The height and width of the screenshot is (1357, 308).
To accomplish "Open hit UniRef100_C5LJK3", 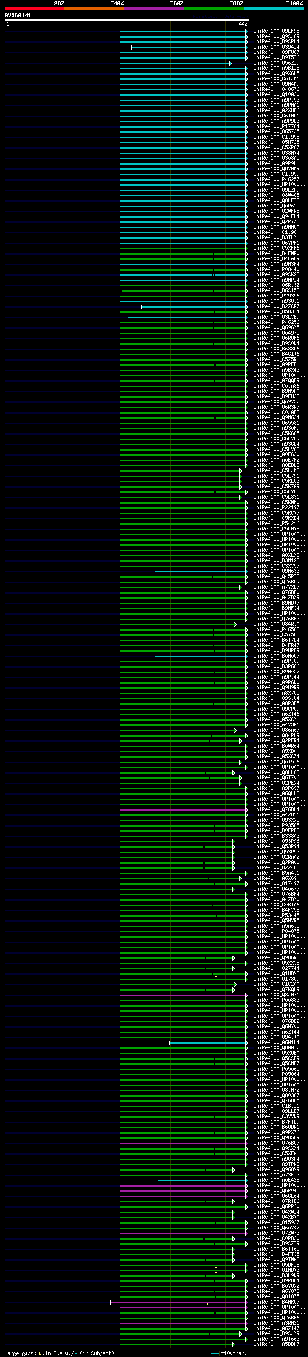I will tap(276, 470).
